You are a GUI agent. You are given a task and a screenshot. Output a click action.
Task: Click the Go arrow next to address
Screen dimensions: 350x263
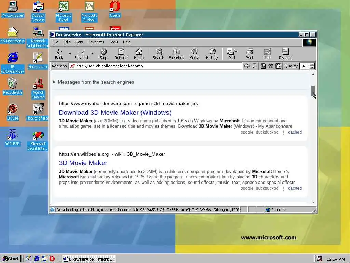247,66
